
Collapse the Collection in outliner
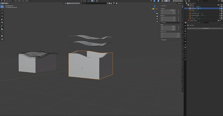[x=187, y=5]
